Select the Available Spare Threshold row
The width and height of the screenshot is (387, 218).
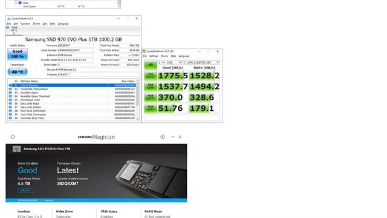(x=71, y=96)
